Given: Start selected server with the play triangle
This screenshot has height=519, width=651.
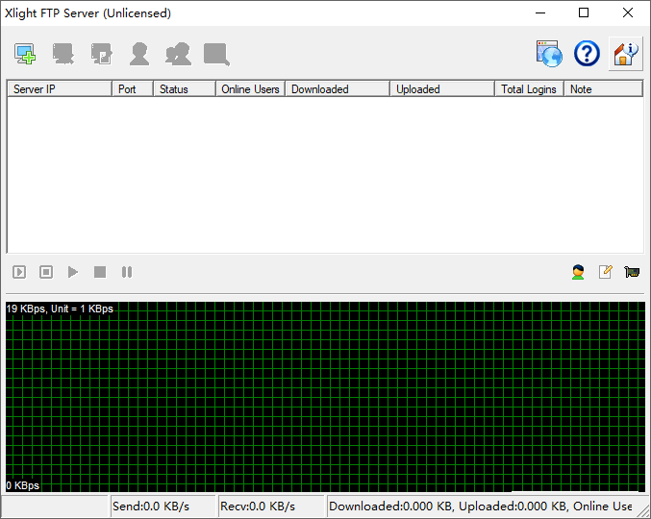Looking at the screenshot, I should tap(73, 272).
